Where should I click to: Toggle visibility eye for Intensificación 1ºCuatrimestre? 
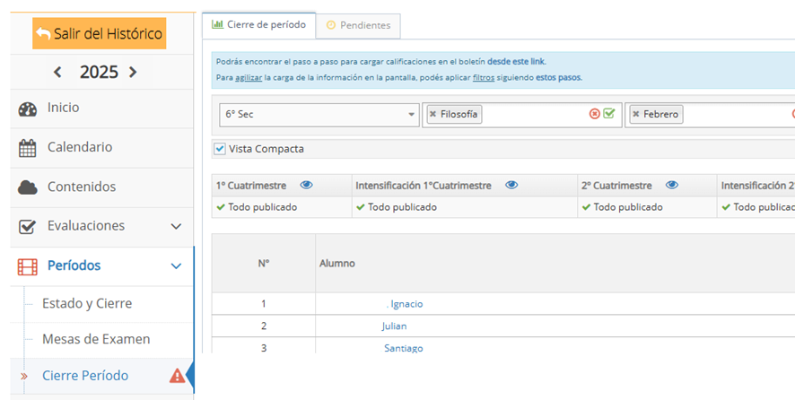(x=511, y=185)
